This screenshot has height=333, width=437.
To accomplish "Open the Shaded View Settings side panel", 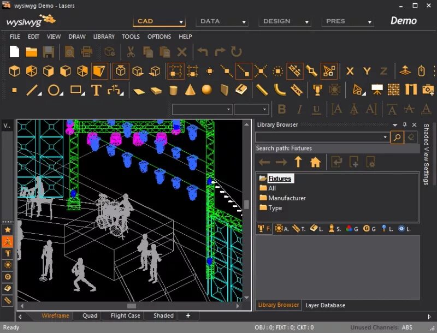I will click(x=426, y=154).
